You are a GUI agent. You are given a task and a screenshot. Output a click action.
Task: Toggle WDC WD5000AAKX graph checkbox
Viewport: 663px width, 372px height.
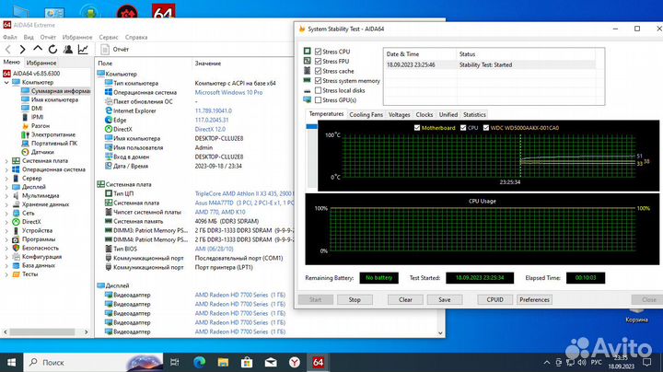(486, 128)
